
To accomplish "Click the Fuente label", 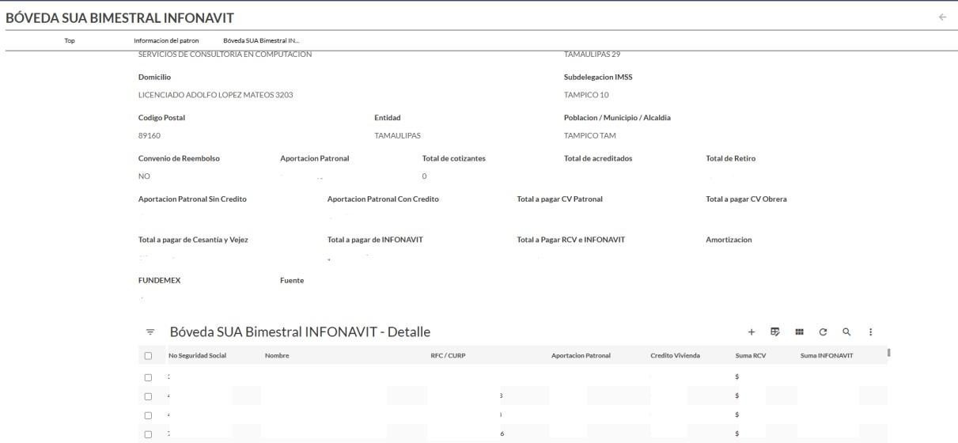I will [x=292, y=280].
